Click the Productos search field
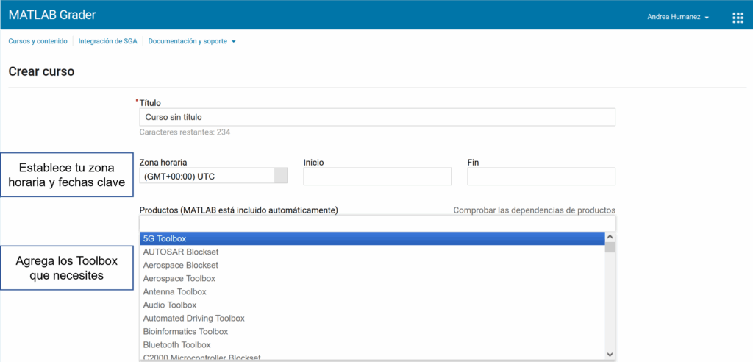 (x=377, y=224)
